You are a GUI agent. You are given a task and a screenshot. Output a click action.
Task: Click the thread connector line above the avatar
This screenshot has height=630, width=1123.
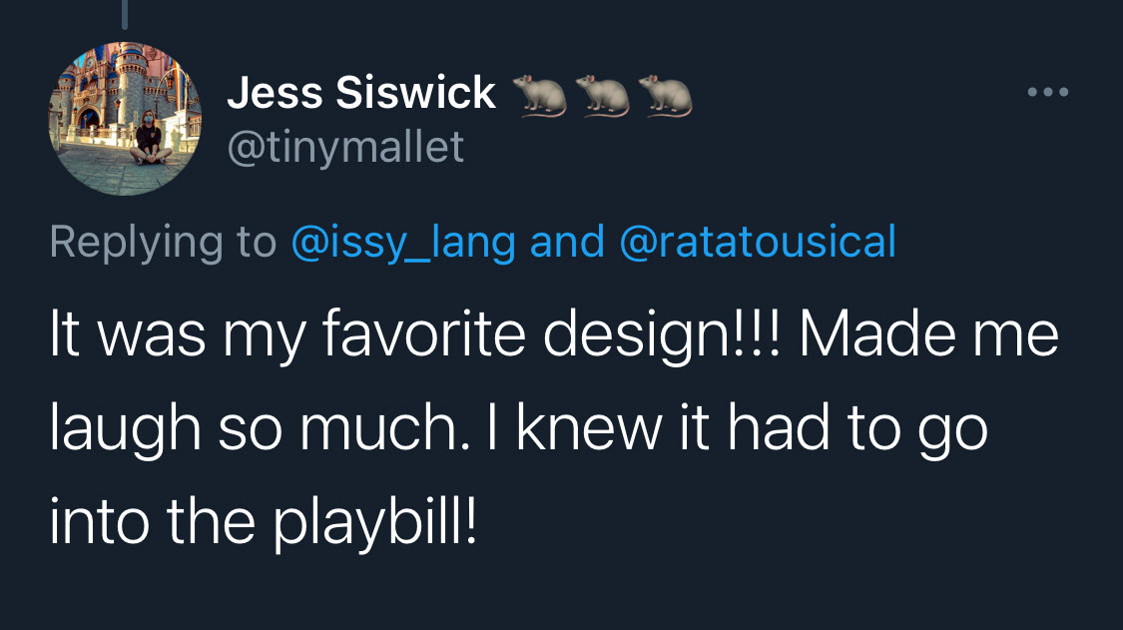126,12
